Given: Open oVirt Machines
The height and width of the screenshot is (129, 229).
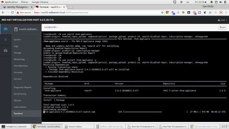Looking at the screenshot, I should pyautogui.click(x=21, y=66).
